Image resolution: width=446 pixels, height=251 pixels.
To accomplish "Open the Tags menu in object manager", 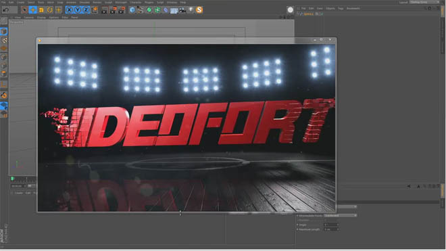I will coord(341,9).
